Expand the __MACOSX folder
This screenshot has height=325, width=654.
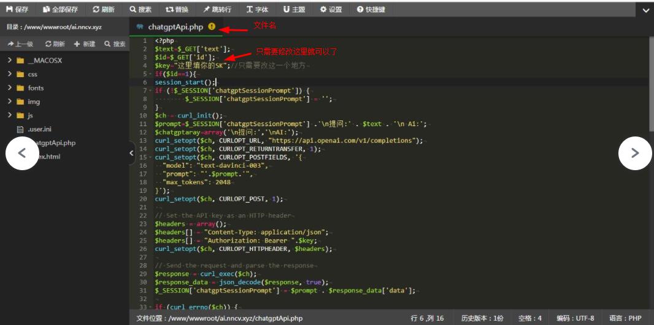10,61
